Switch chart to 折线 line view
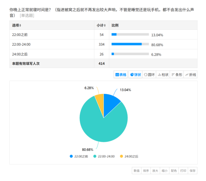 point(190,75)
